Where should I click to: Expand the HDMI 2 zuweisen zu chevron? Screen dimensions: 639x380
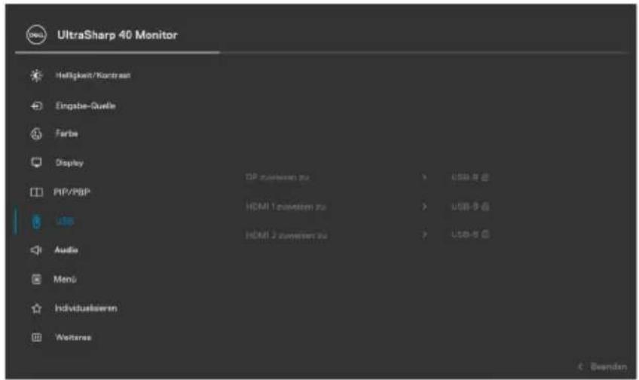click(424, 234)
